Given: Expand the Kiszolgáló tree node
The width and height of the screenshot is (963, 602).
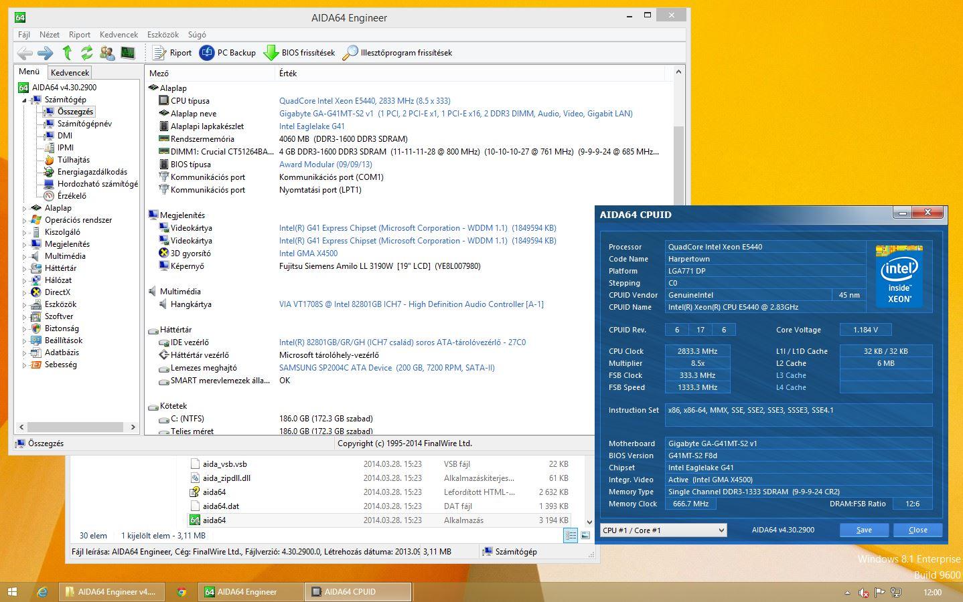Looking at the screenshot, I should [25, 232].
